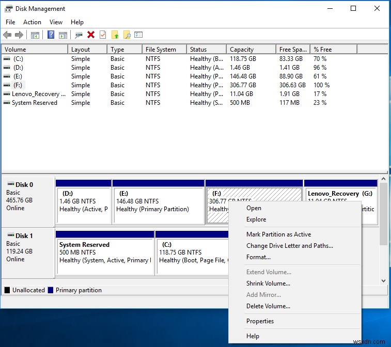Viewport: 391px width, 347px height.
Task: Sort by the Type column header
Action: tap(124, 50)
